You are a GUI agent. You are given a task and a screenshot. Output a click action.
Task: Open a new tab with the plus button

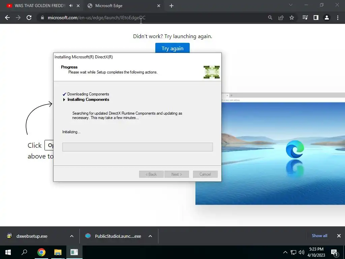171,6
